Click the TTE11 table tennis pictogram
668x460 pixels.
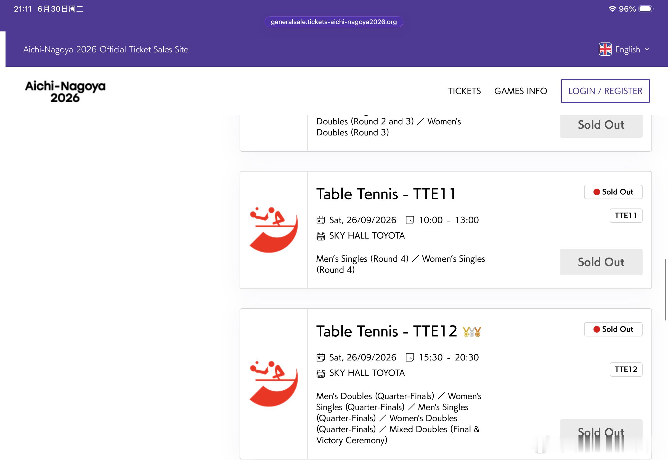coord(274,230)
